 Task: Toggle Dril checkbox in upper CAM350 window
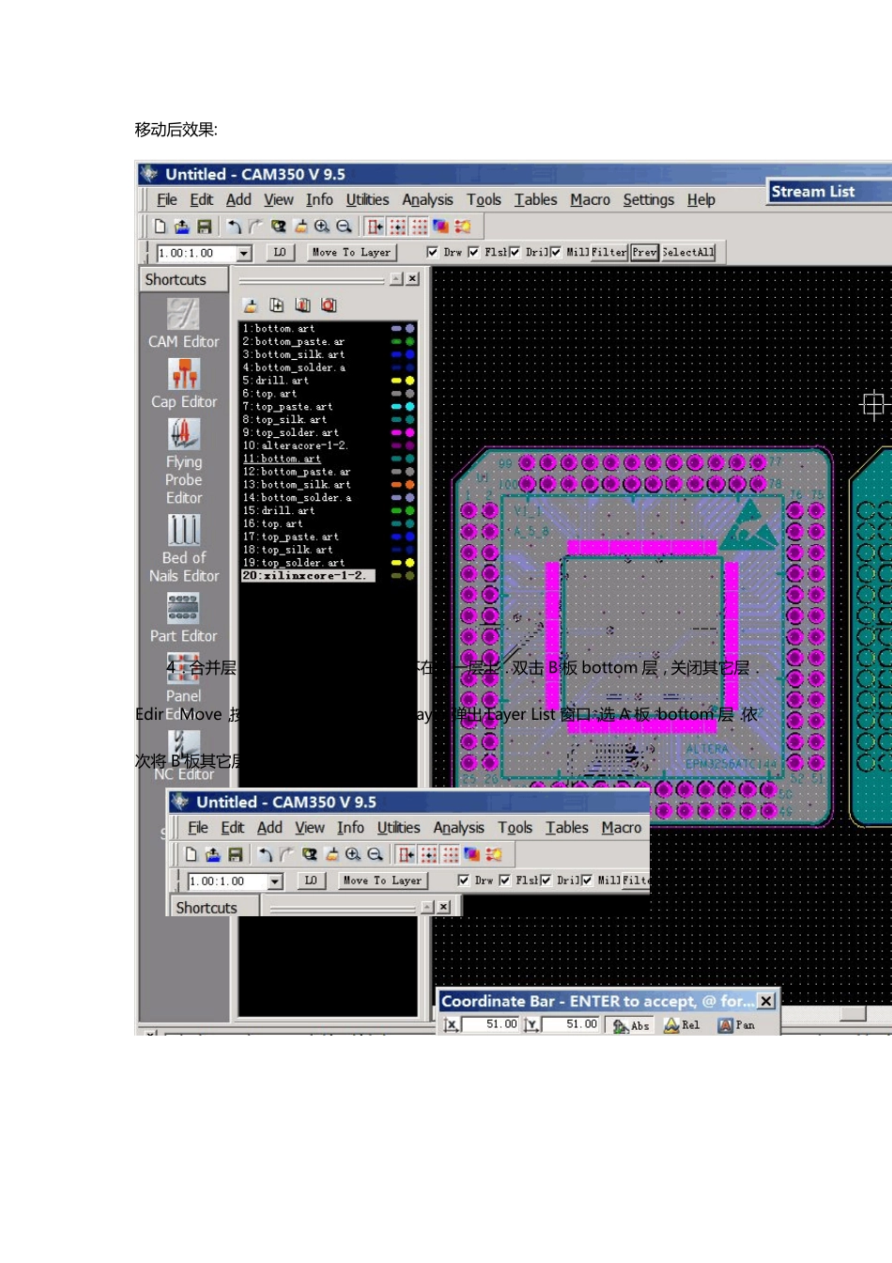point(515,252)
